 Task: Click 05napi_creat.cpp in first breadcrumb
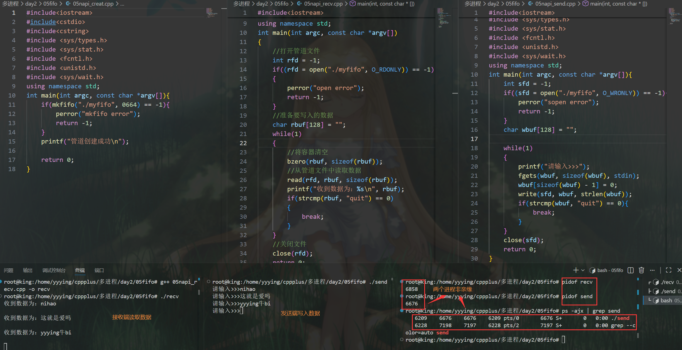[93, 4]
